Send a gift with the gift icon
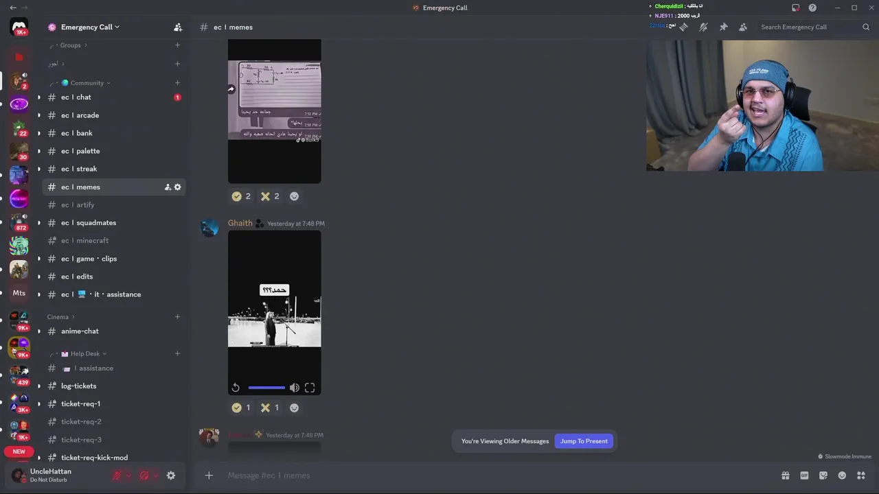Image resolution: width=879 pixels, height=494 pixels. [x=785, y=475]
